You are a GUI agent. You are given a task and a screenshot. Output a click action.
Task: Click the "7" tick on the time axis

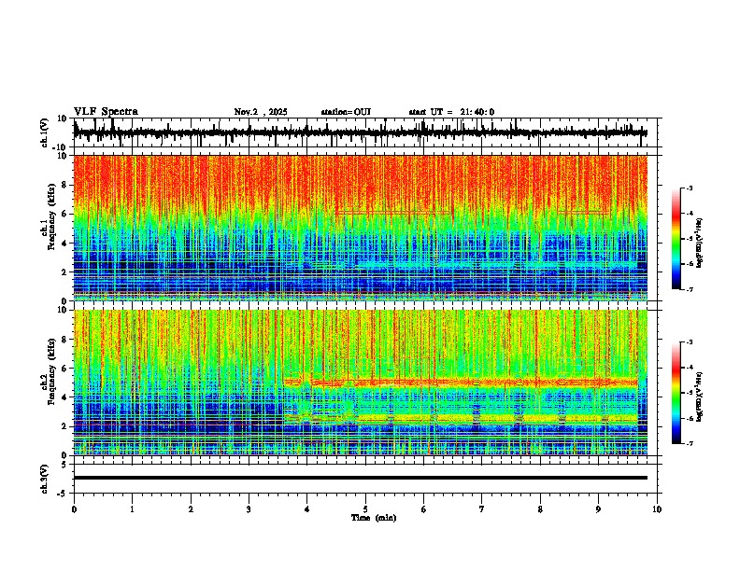(x=482, y=509)
